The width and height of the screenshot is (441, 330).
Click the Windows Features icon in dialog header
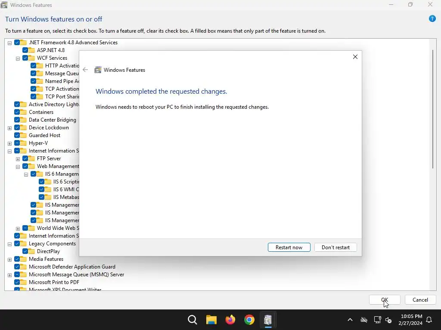tap(98, 70)
